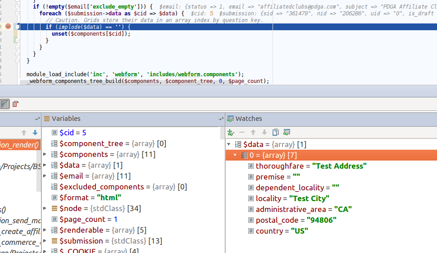
Task: Fold the foreach block in the gutter
Action: coord(17,13)
